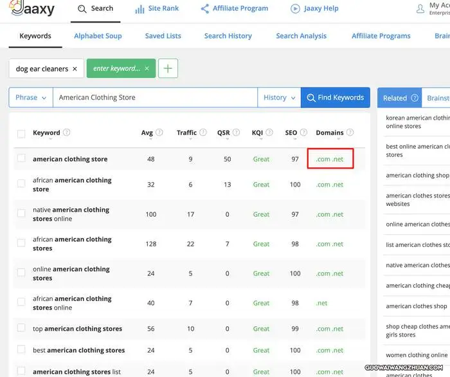This screenshot has height=377, width=450.
Task: Show help for the Avg column
Action: tap(159, 133)
